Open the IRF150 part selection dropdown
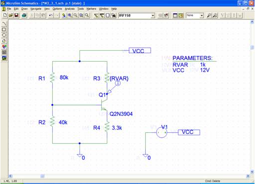 point(153,15)
